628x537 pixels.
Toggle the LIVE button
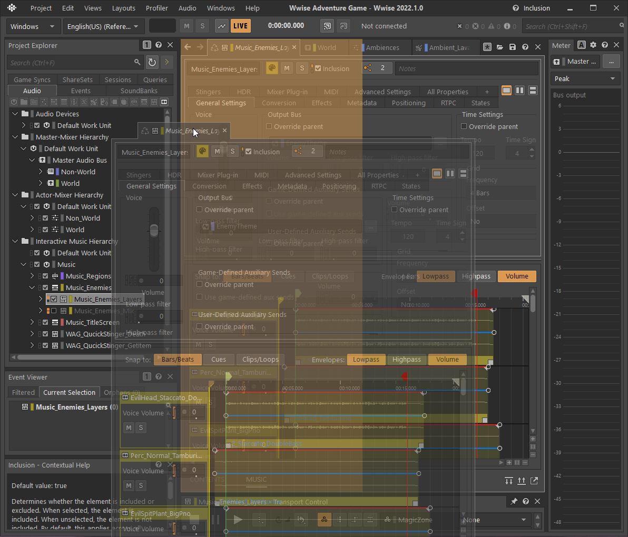click(x=240, y=26)
